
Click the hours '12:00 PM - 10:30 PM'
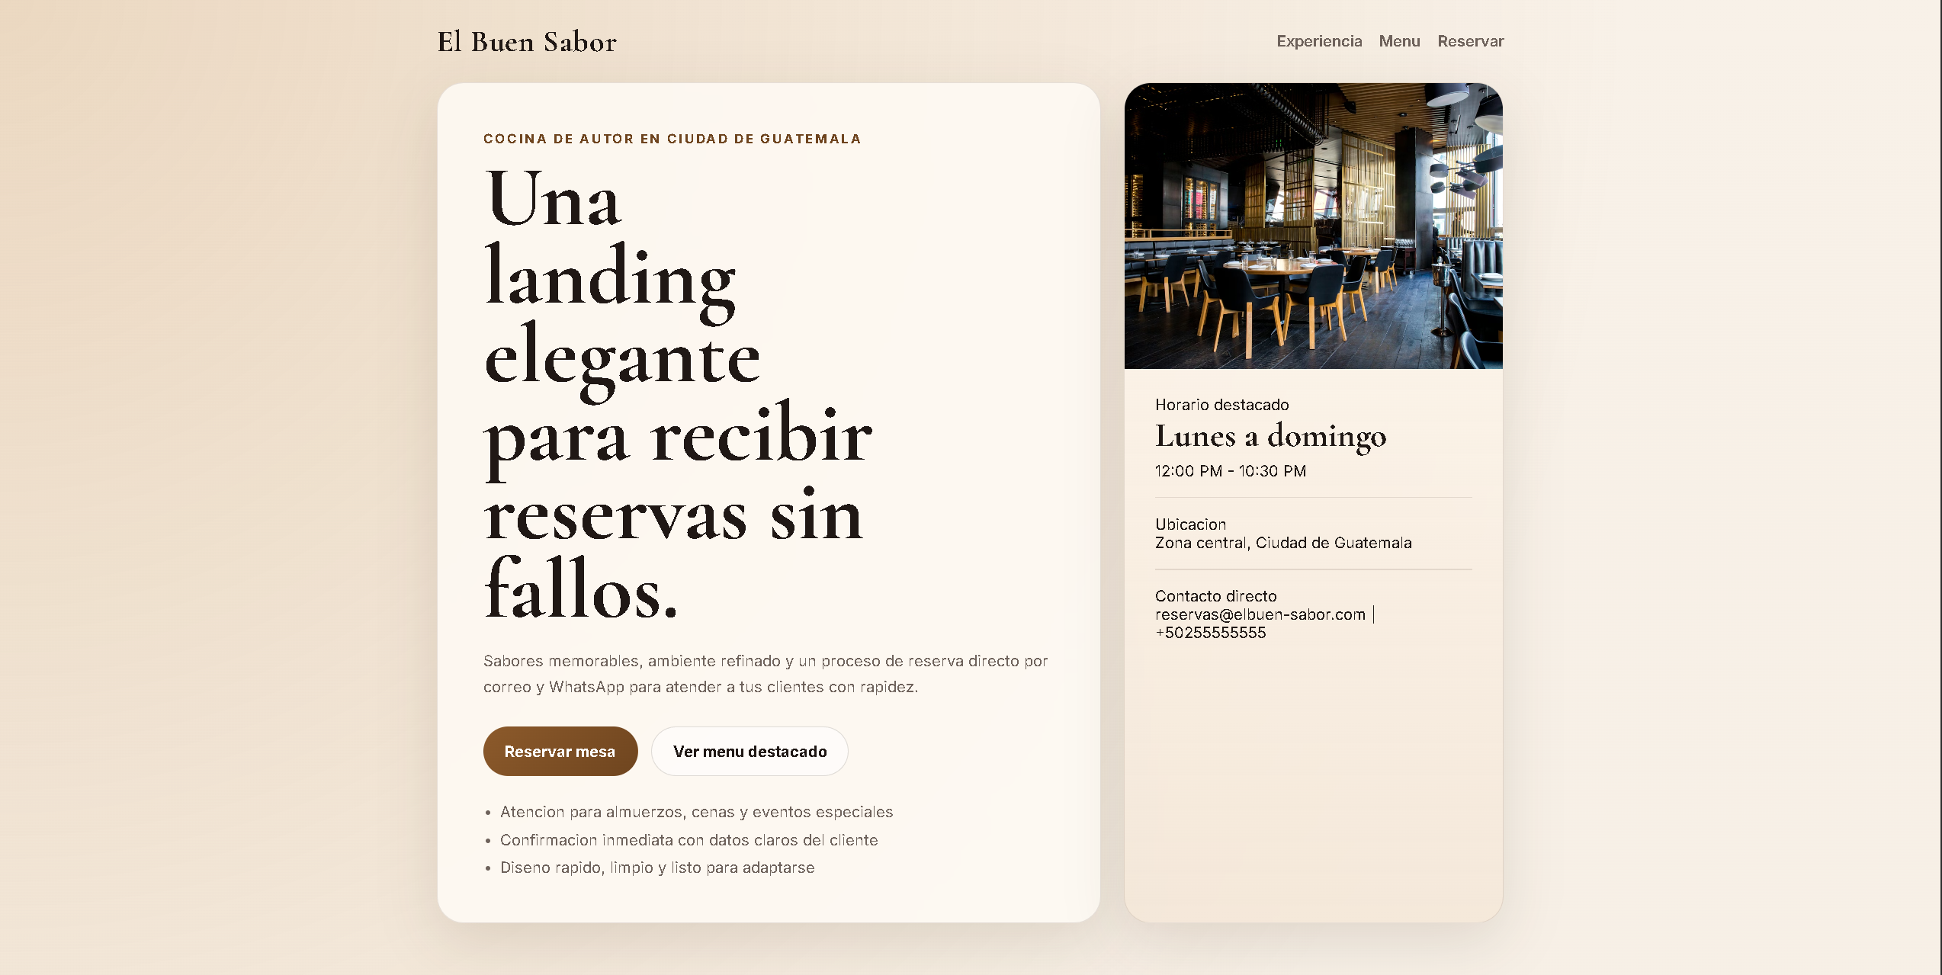tap(1231, 471)
